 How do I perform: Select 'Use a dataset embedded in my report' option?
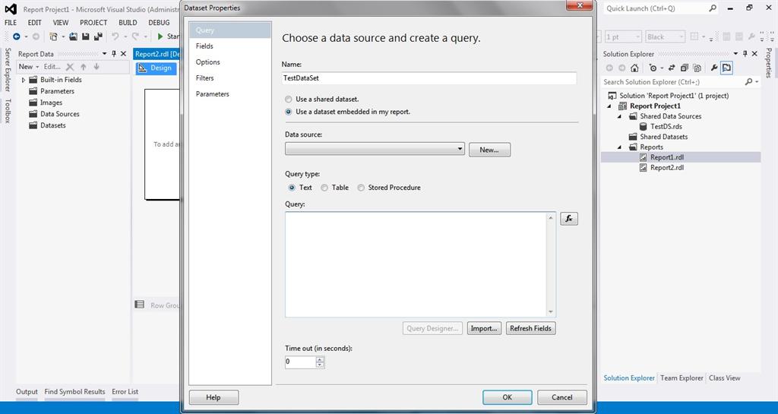288,112
